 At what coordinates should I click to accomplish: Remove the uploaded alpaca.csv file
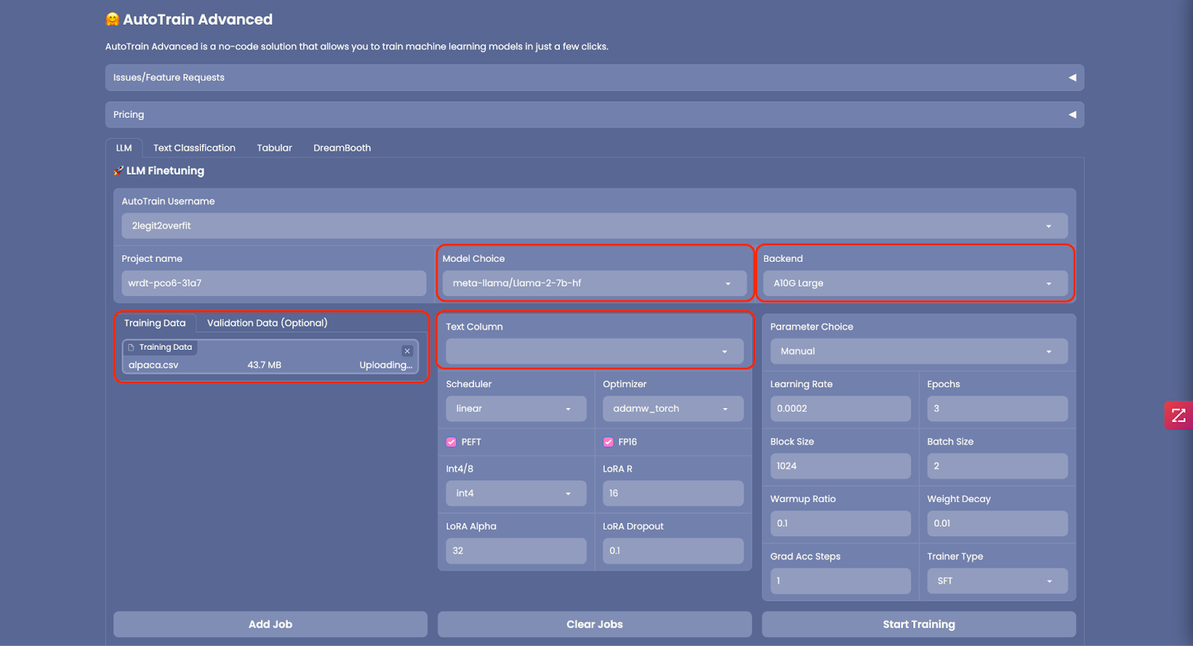coord(407,351)
